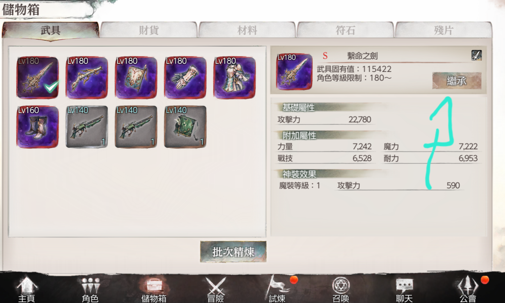Image resolution: width=505 pixels, height=303 pixels.
Task: Select the second Lv140 green gun
Action: click(x=136, y=127)
